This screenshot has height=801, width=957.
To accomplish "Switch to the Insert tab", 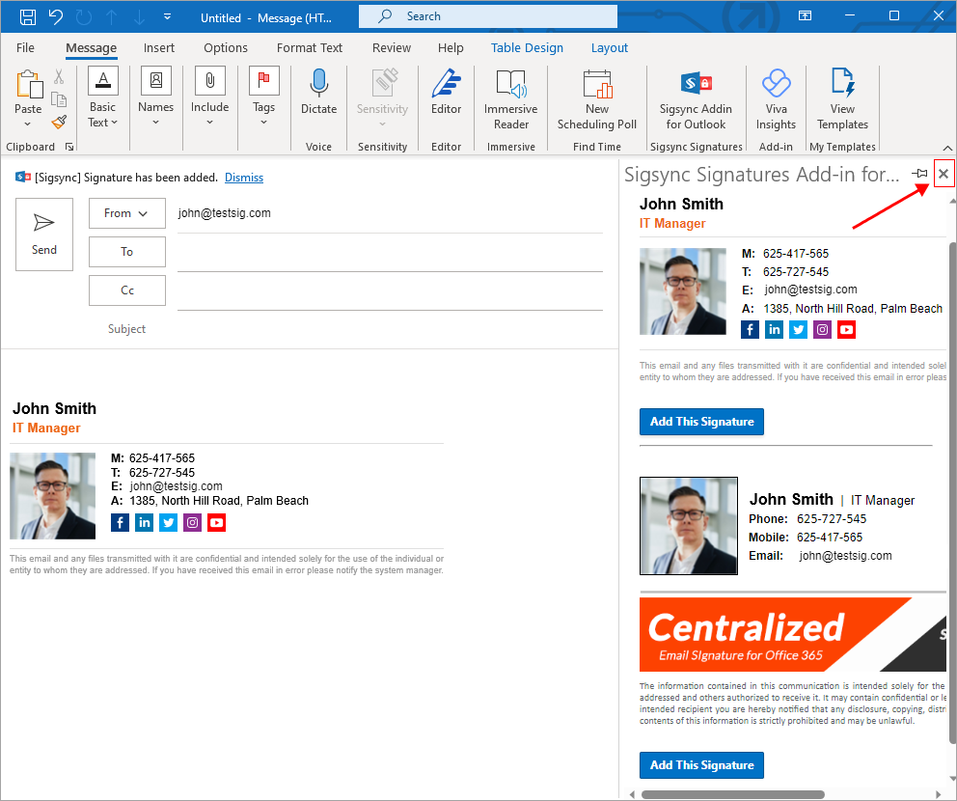I will tap(159, 47).
